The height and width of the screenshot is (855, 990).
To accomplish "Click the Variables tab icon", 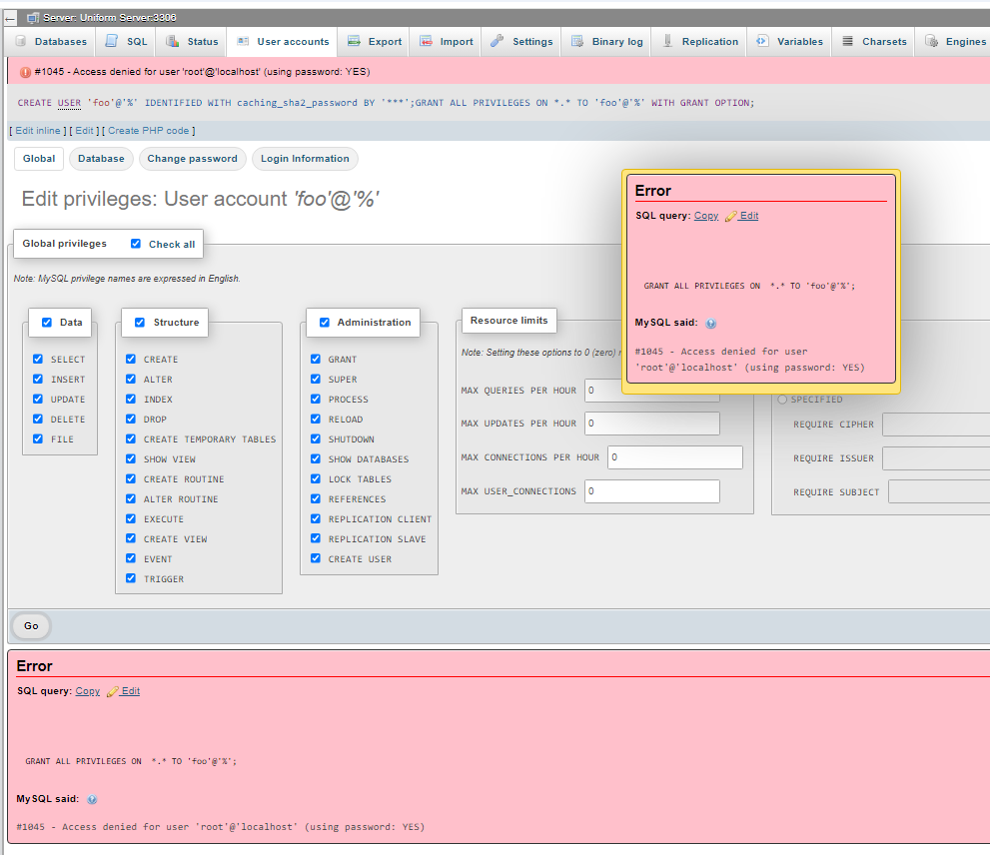I will pyautogui.click(x=762, y=41).
